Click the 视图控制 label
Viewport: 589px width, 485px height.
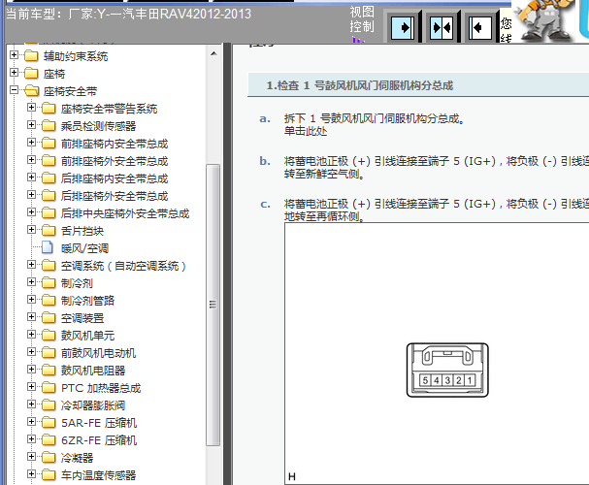click(362, 19)
